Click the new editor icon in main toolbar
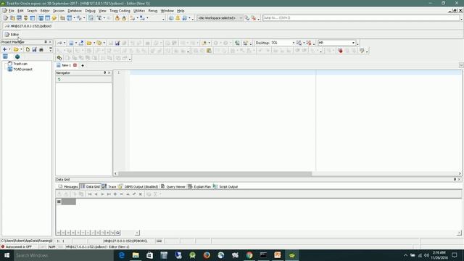464x261 pixels. pos(5,18)
